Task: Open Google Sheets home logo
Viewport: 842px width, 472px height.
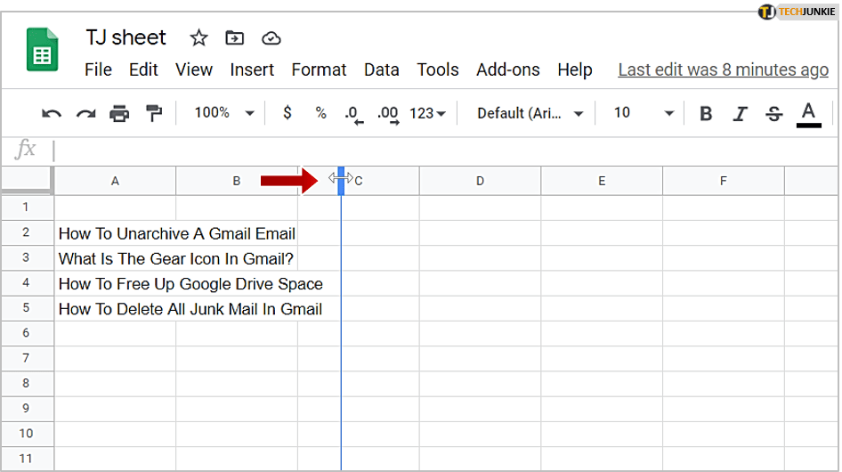Action: 42,53
